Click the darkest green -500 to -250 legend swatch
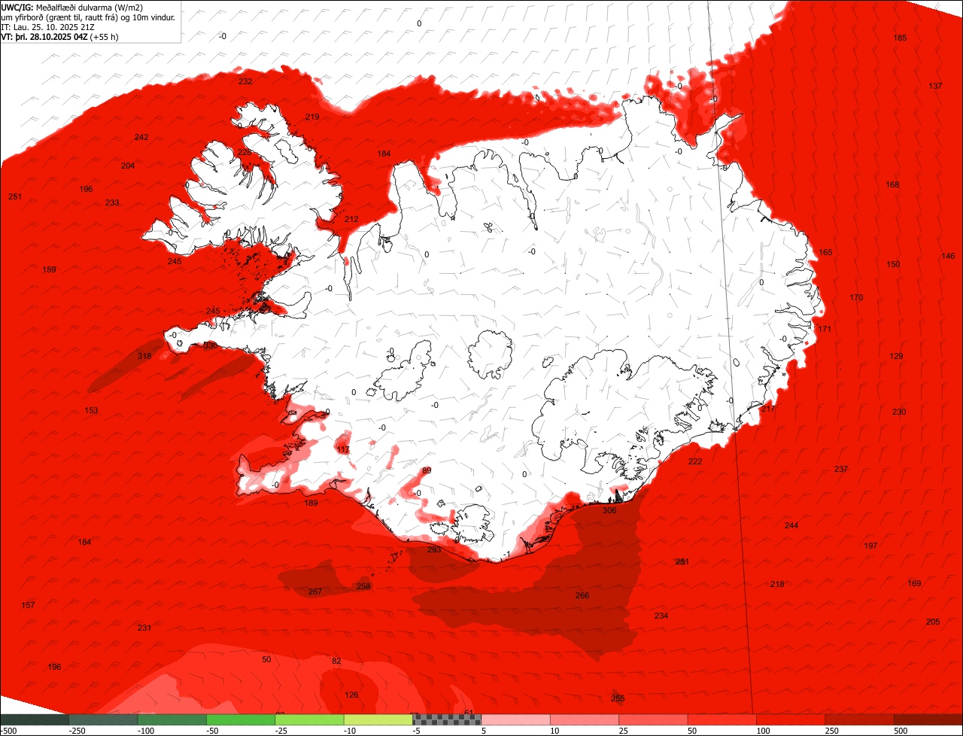 [34, 719]
